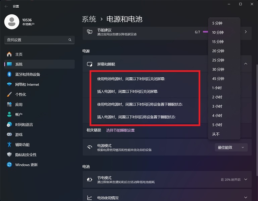Open 选择节能睡眠设置 link
The image size is (258, 201).
(x=120, y=130)
